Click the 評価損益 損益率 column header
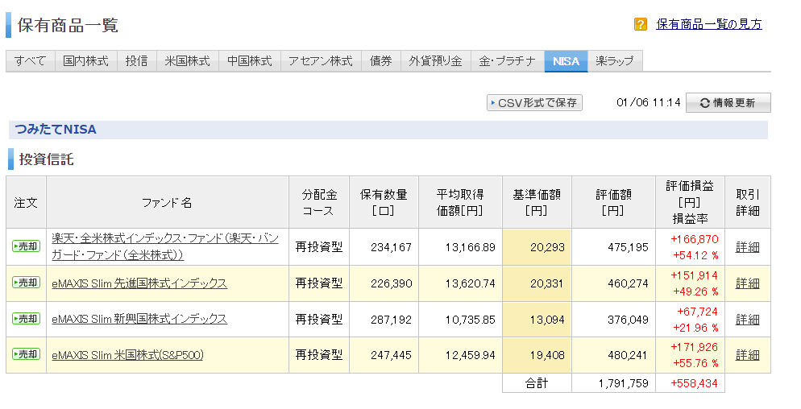 (x=690, y=203)
